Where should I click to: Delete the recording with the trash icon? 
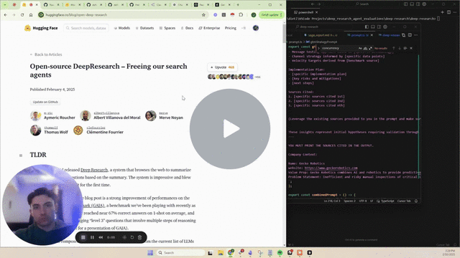(140, 237)
